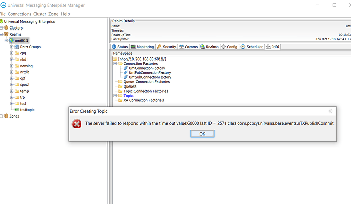Switch to the Scheduler tab
Screen dimensions: 351x204
tap(252, 47)
